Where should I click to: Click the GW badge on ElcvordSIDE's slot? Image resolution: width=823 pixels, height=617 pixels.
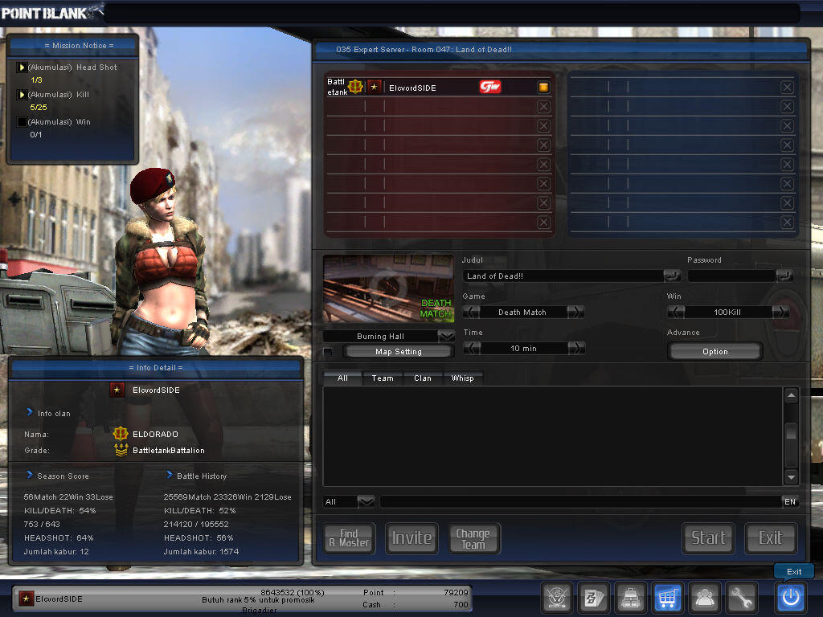[x=489, y=87]
